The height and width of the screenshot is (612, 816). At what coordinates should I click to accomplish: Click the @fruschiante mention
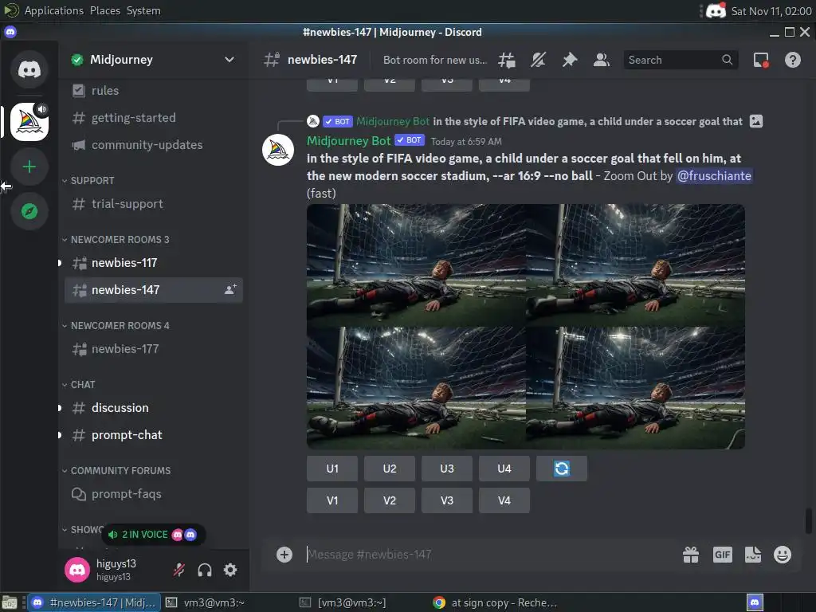pos(714,176)
